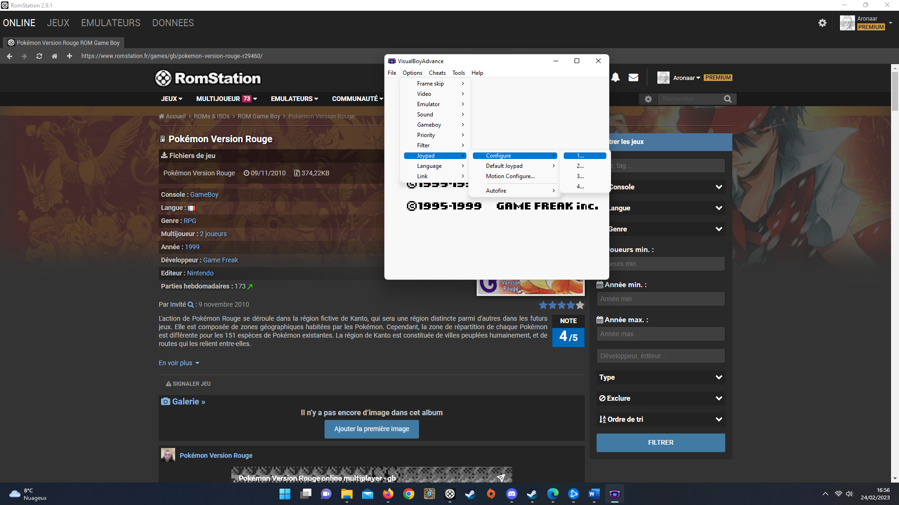Click the FILTRER button
Screen dimensions: 899x505
(x=660, y=442)
